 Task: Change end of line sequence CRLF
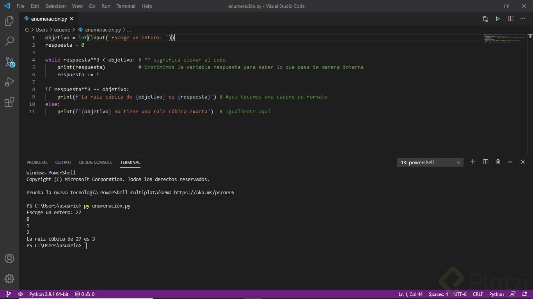coord(478,294)
